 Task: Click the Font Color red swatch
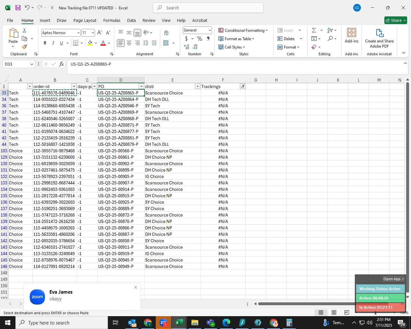click(103, 43)
